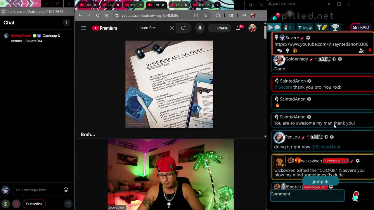The width and height of the screenshot is (374, 210).
Task: Click the Rumble Subscribe button
Action: (x=34, y=204)
